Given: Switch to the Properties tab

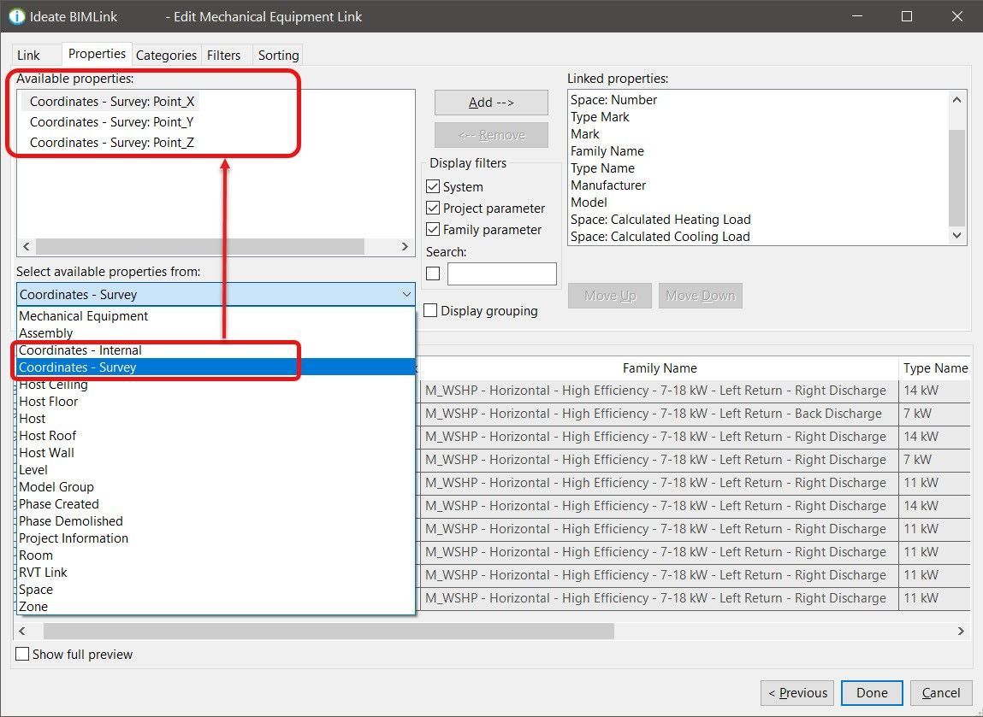Looking at the screenshot, I should click(x=97, y=54).
